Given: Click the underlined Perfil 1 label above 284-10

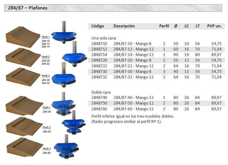Looking at the screenshot, I should (46, 37).
